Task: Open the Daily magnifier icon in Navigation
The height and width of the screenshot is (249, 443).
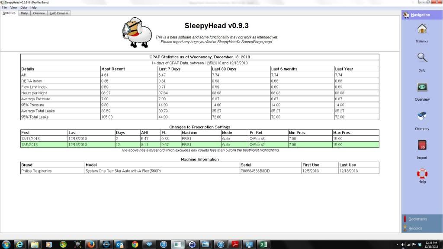Action: click(422, 58)
